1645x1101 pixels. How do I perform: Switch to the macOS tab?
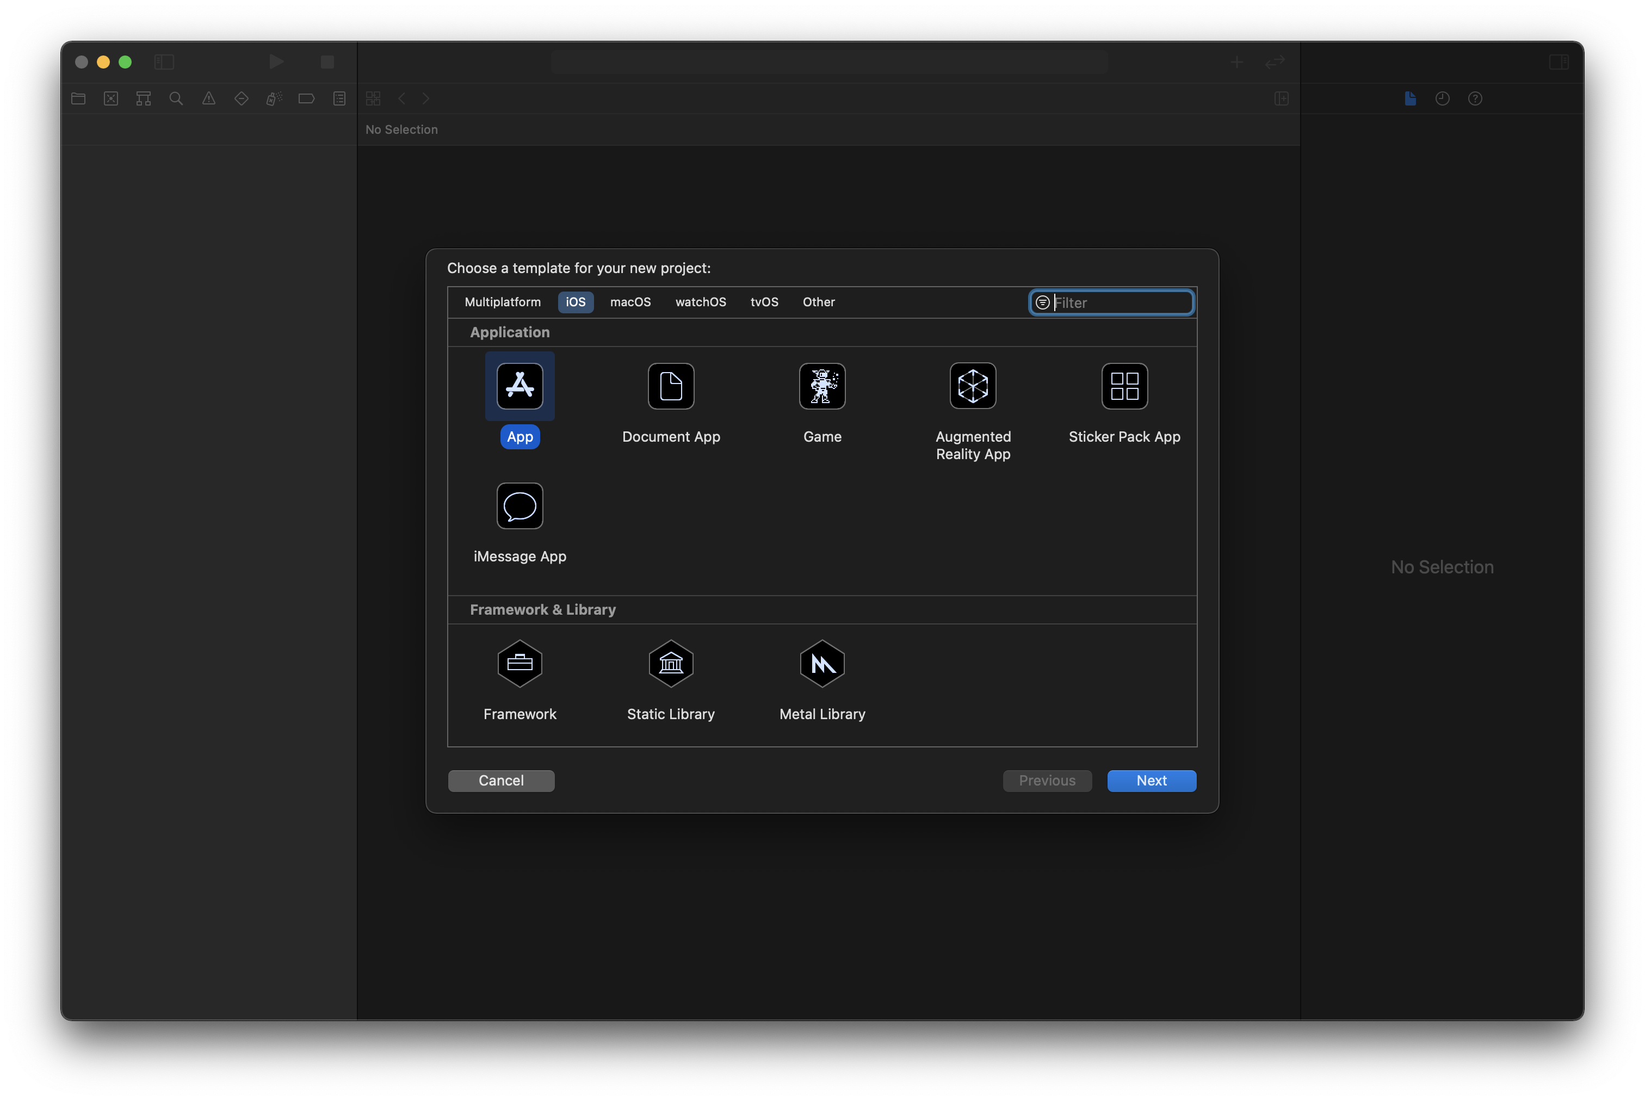(x=630, y=302)
